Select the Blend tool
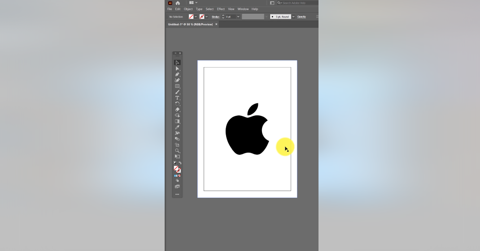Viewport: 480px width, 251px height. point(177,139)
